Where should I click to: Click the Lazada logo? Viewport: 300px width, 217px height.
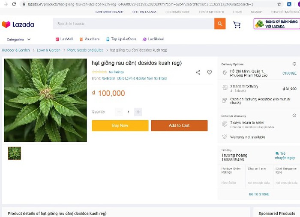[18, 24]
